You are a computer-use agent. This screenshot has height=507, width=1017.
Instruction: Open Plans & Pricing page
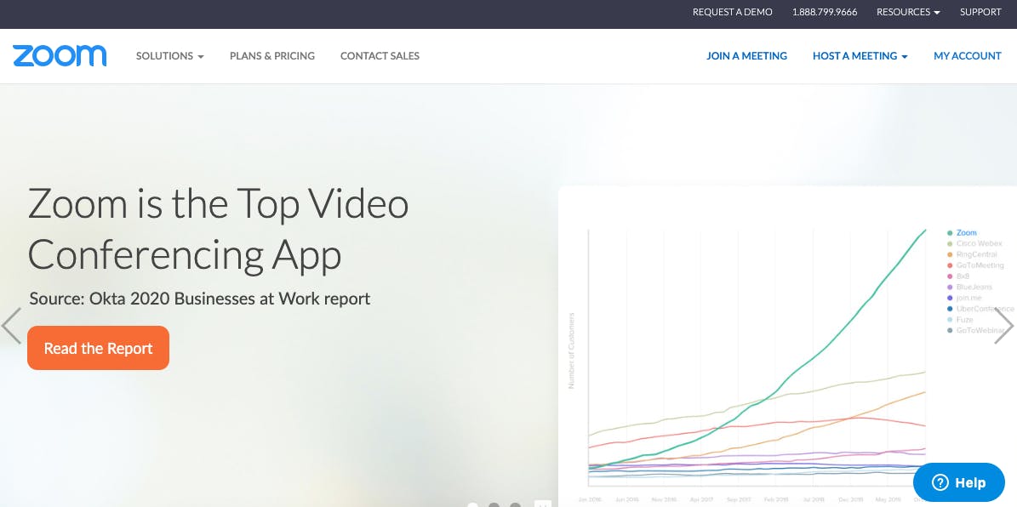pos(272,56)
